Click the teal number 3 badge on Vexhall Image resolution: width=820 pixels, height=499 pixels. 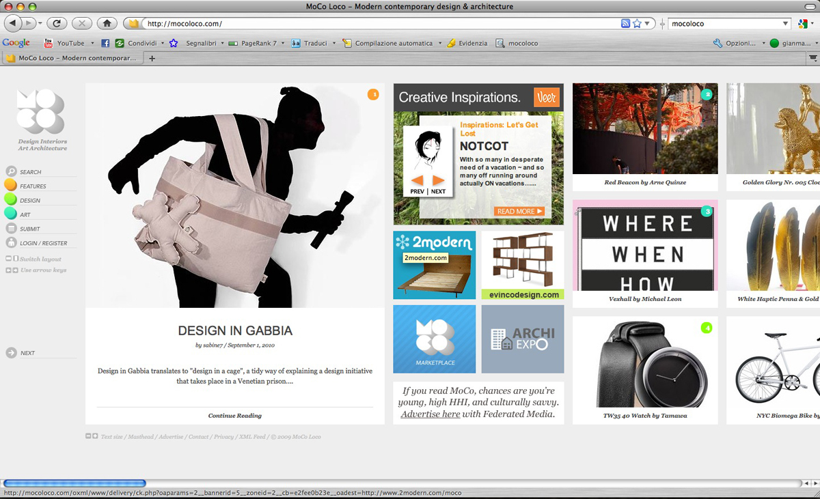tap(707, 211)
